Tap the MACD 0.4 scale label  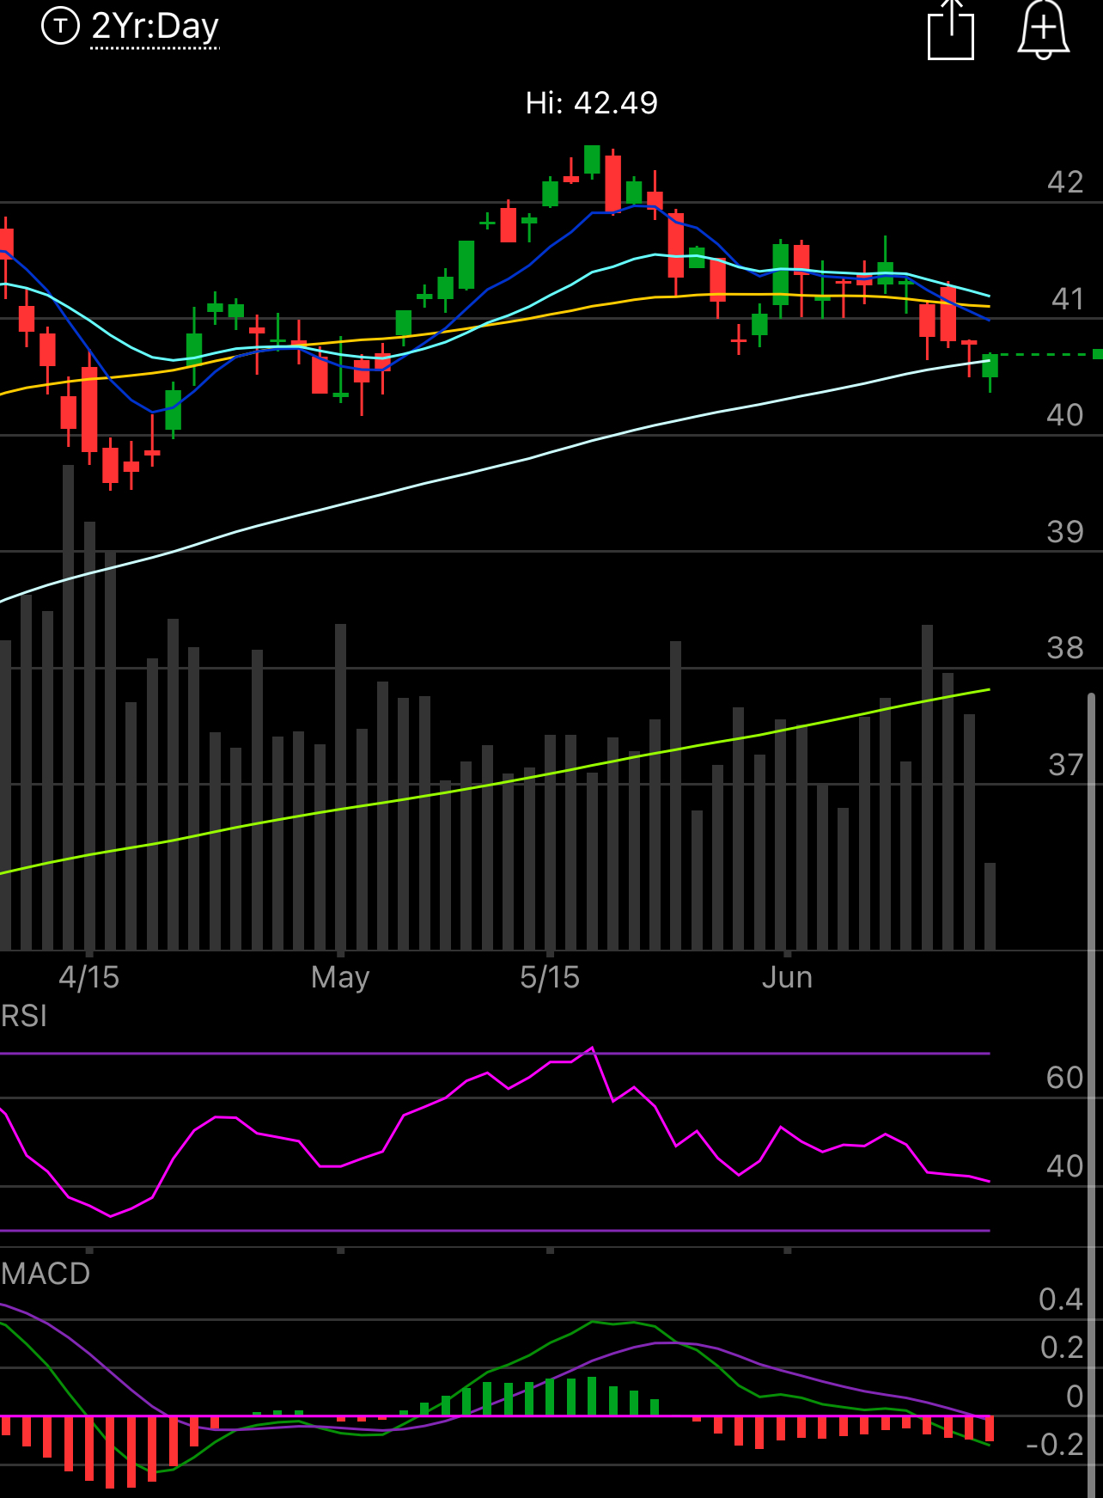coord(1061,1299)
